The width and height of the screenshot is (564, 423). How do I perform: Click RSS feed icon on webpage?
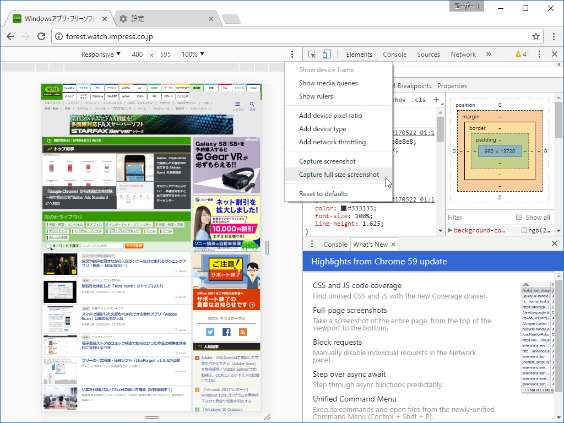243,332
